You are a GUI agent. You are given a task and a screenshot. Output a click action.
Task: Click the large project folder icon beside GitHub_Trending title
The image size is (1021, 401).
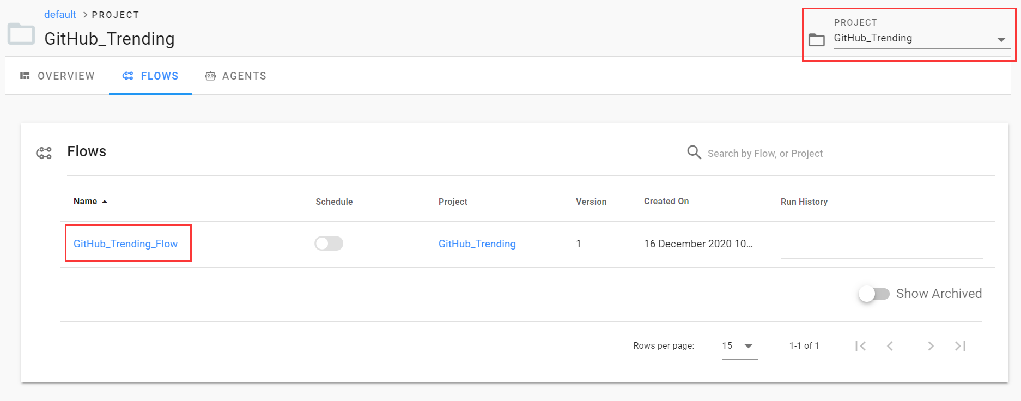(x=21, y=34)
